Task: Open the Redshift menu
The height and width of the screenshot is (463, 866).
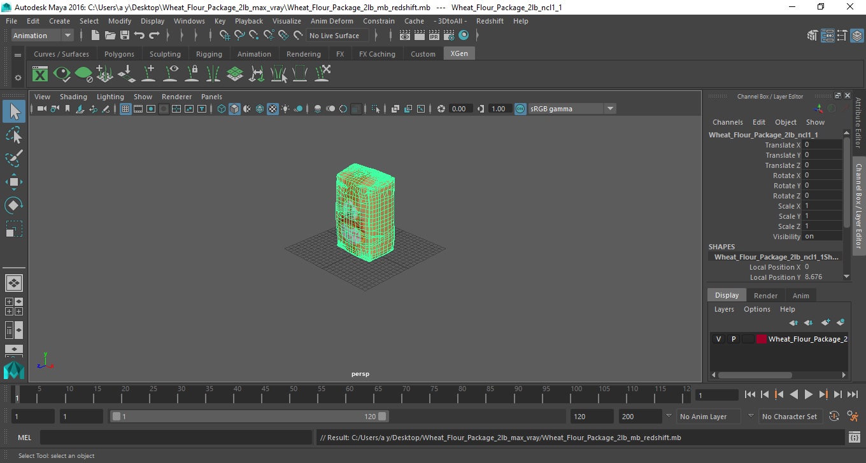Action: tap(490, 21)
